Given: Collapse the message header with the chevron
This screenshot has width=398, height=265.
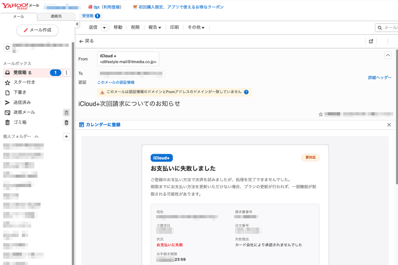Looking at the screenshot, I should click(x=388, y=55).
